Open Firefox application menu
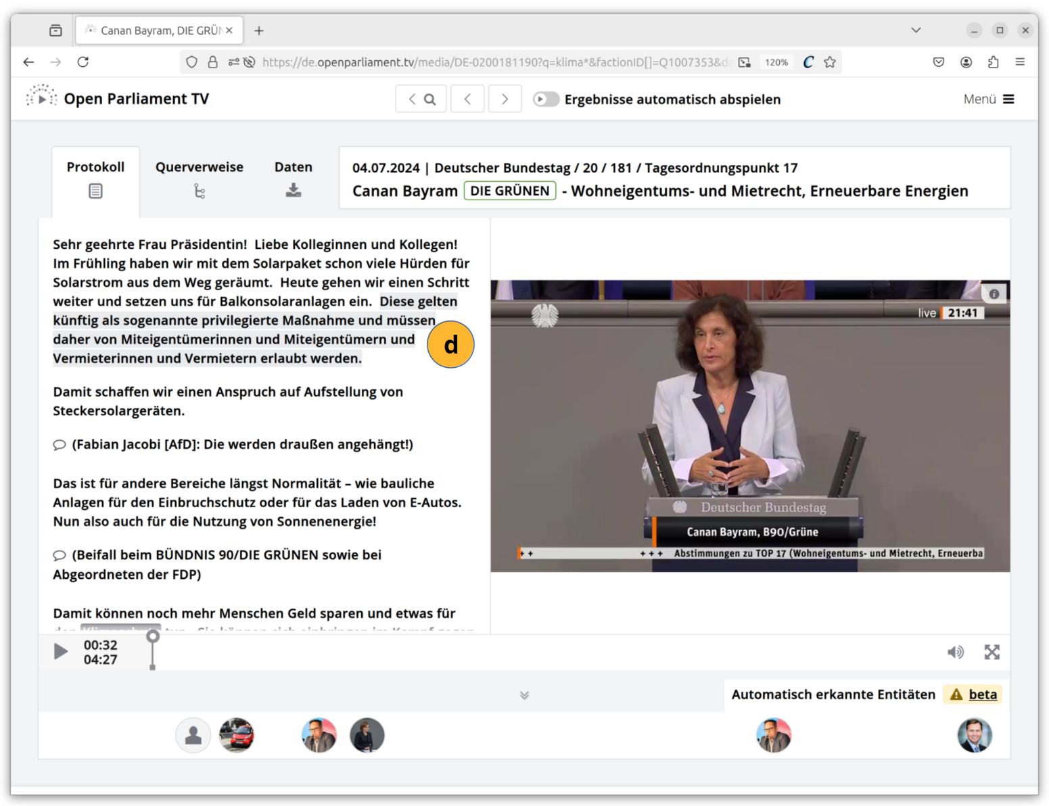This screenshot has height=806, width=1049. (x=1020, y=62)
